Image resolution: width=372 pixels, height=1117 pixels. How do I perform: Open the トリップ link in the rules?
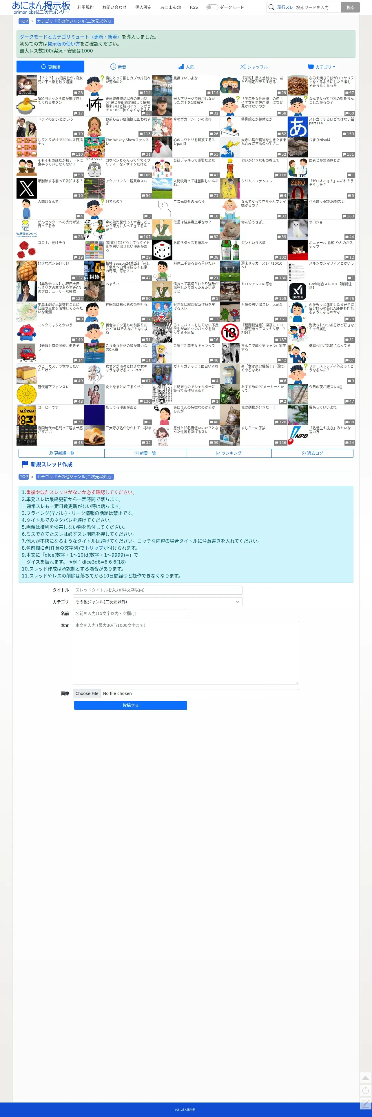[x=94, y=548]
